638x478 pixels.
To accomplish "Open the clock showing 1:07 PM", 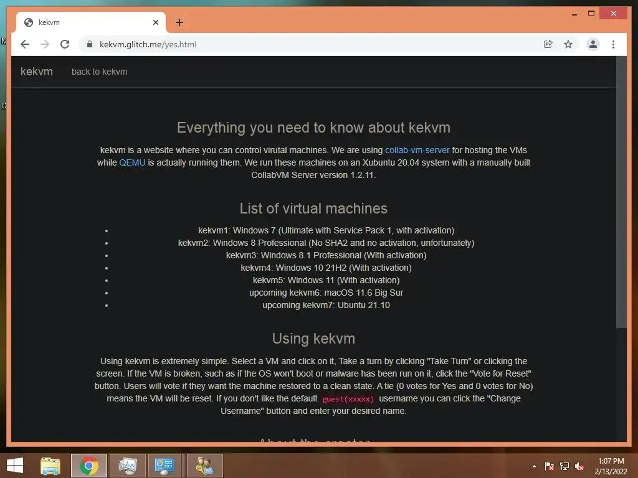I will pos(611,466).
